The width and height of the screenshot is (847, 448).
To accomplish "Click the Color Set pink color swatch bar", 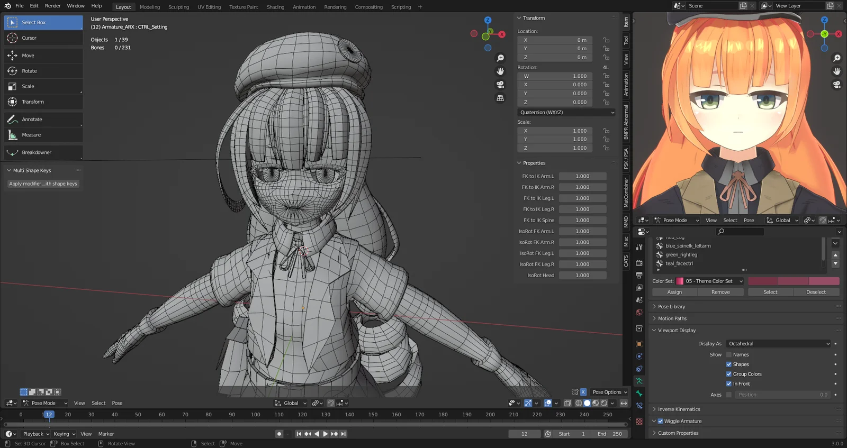I will pos(794,281).
